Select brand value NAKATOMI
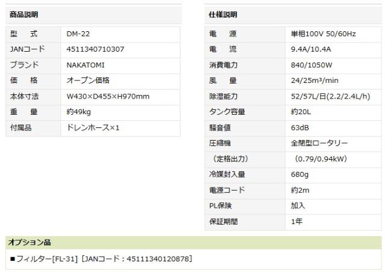Image resolution: width=385 pixels, height=274 pixels. pos(85,65)
